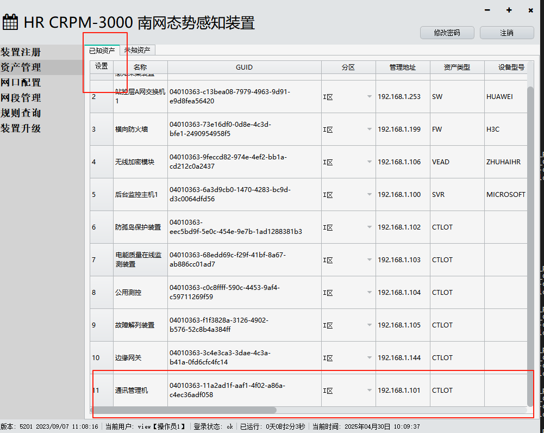
Task: Click the 无线加密模块 name cell
Action: [x=140, y=162]
